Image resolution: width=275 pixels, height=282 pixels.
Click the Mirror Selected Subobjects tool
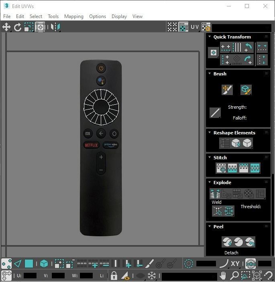point(55,27)
